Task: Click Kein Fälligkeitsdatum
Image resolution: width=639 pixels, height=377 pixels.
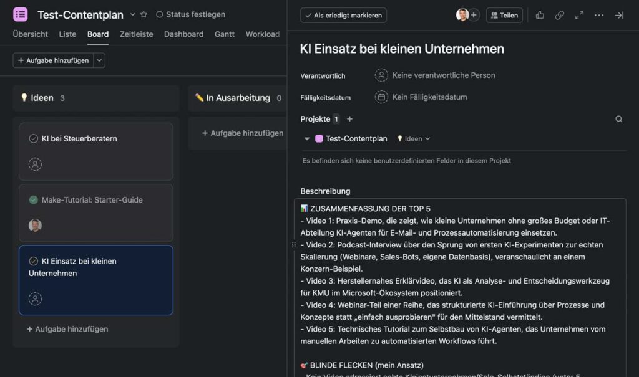Action: (x=429, y=97)
